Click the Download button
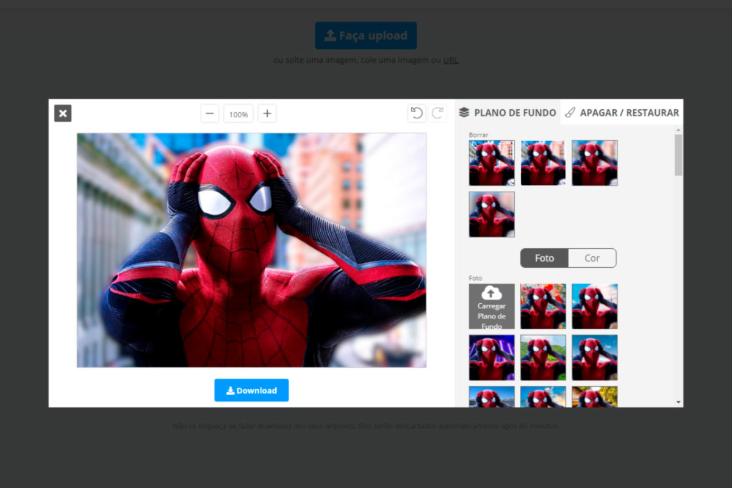The width and height of the screenshot is (732, 488). 251,390
